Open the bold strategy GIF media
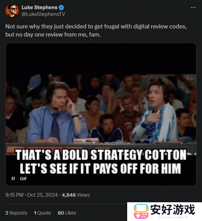The image size is (202, 221). coord(101,114)
